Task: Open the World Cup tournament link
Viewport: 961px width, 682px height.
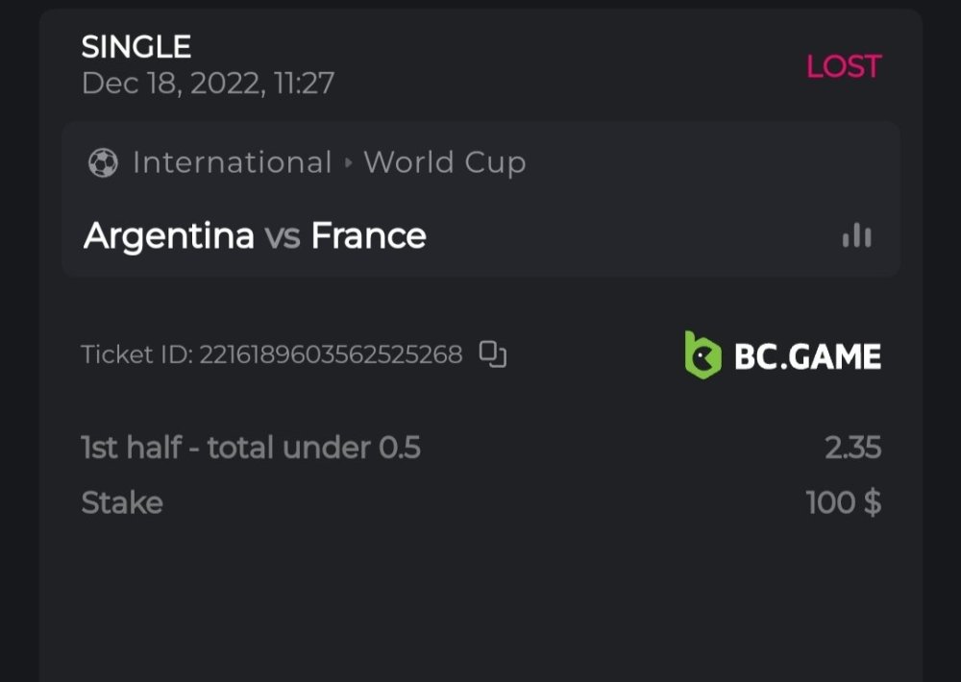Action: pyautogui.click(x=445, y=163)
